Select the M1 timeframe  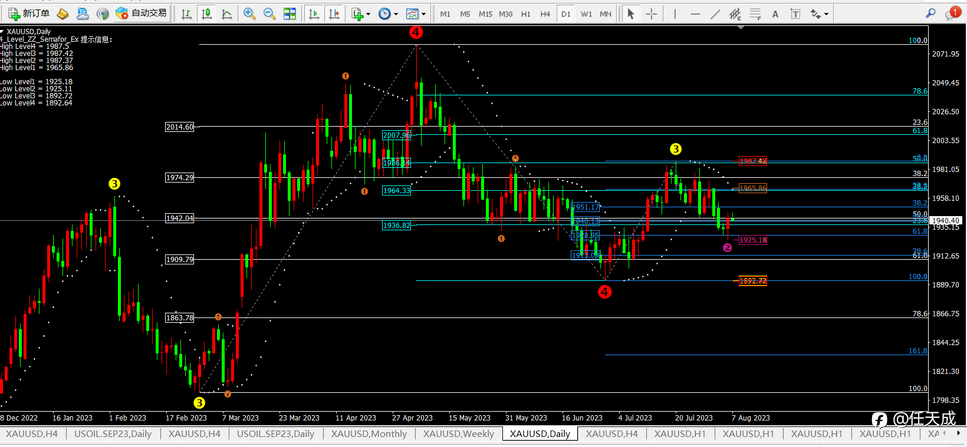tap(445, 14)
